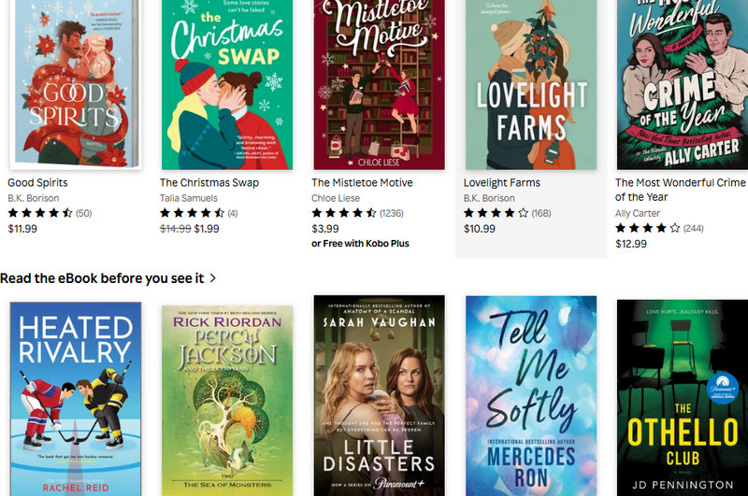Click star rating of Good Spirits

tap(50, 213)
